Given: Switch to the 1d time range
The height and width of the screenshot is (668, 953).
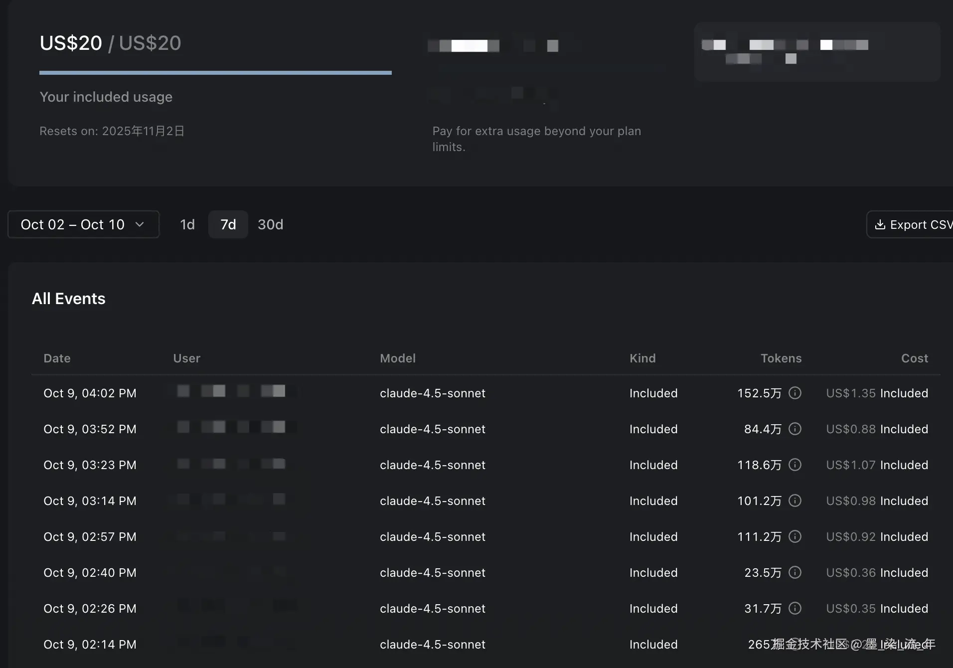Looking at the screenshot, I should tap(187, 224).
